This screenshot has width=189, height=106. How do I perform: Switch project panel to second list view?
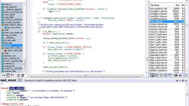(157, 75)
